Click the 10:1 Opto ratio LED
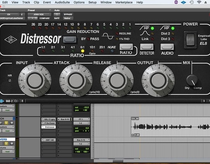The height and width of the screenshot is (164, 210). [x=92, y=51]
